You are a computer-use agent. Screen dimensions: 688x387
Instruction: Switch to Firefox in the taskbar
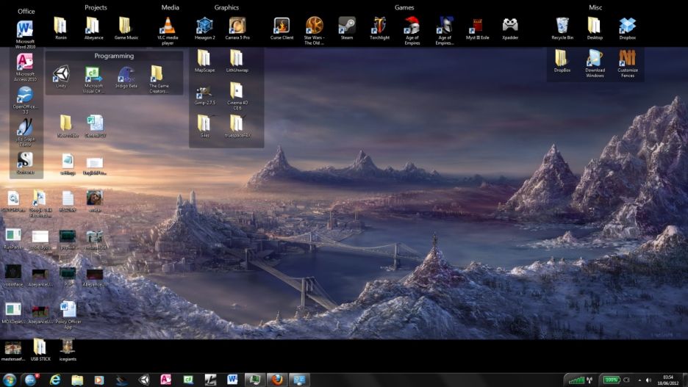pyautogui.click(x=277, y=380)
